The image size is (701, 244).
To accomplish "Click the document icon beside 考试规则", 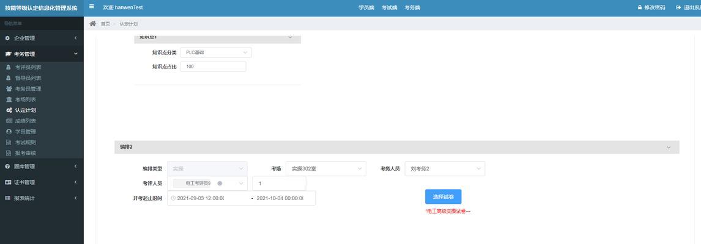I will point(9,142).
